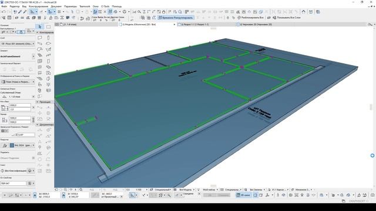Select the Skylight tool
Screen dimensions: 376x211
pyautogui.click(x=48, y=67)
